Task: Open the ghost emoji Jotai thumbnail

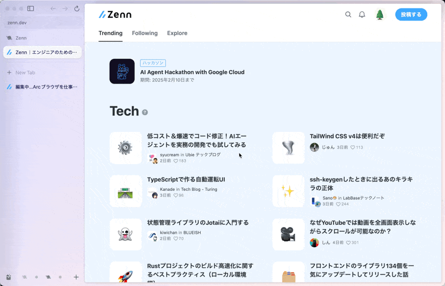Action: (x=126, y=234)
